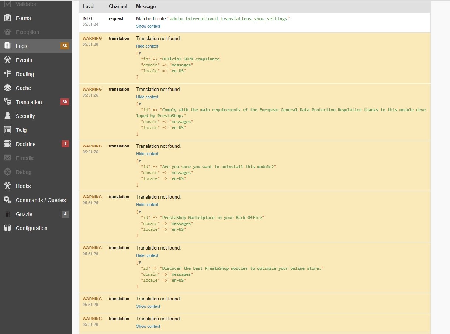This screenshot has height=334, width=450.
Task: Open Commands / Queries panel label
Action: [41, 200]
